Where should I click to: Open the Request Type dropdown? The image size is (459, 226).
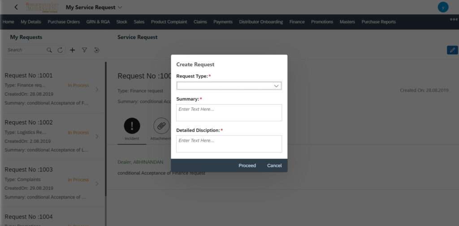pyautogui.click(x=229, y=86)
